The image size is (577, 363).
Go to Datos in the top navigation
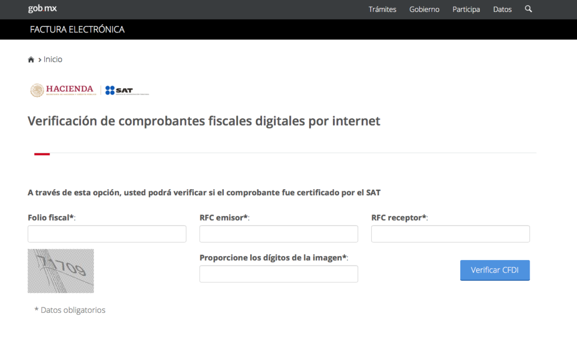tap(502, 10)
